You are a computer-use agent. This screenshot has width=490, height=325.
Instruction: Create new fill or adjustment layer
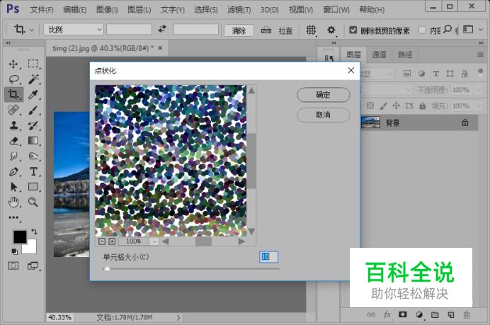pos(419,314)
